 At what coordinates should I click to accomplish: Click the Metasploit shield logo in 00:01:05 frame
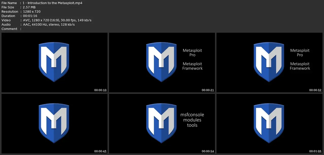coord(269,123)
